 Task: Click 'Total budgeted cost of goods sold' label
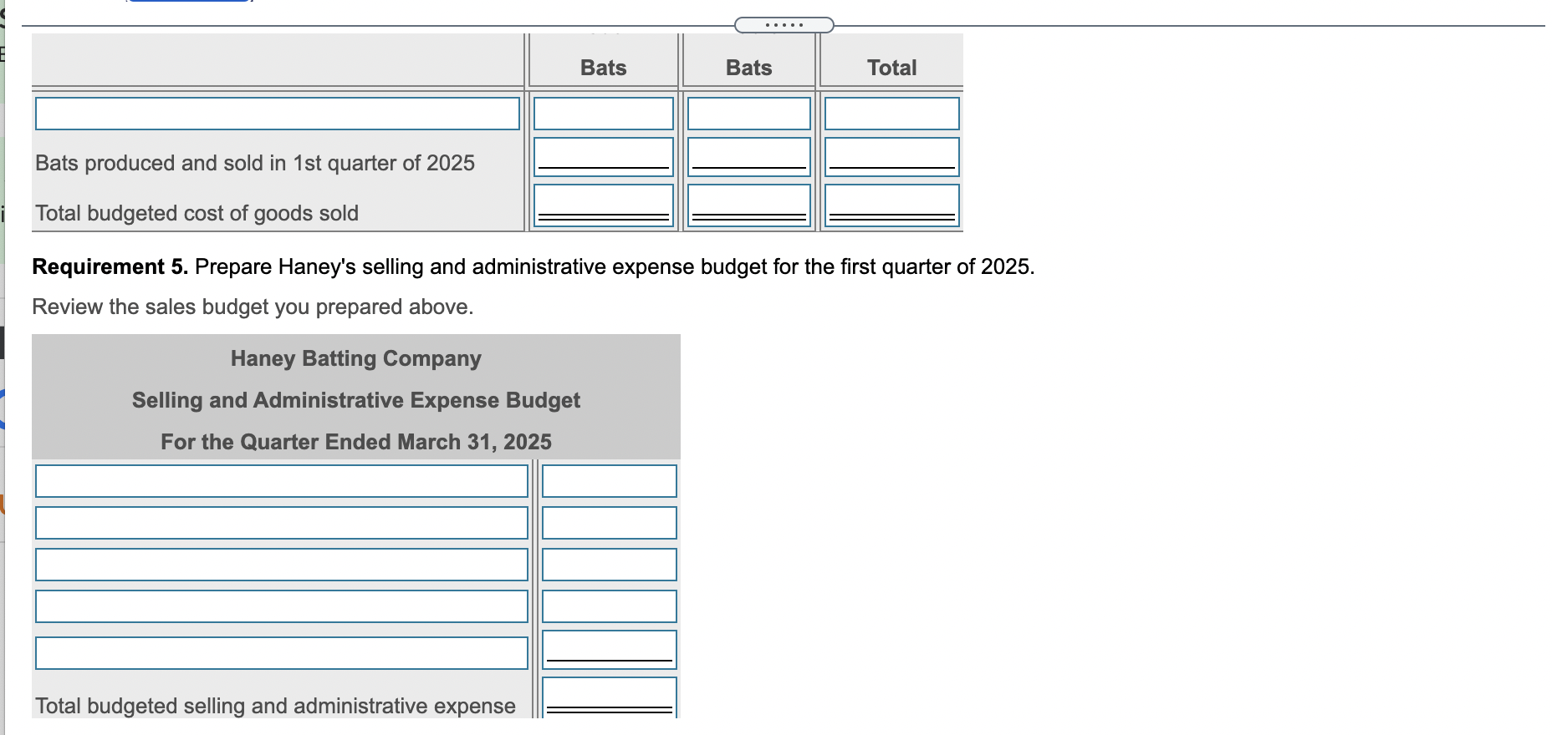coord(197,213)
